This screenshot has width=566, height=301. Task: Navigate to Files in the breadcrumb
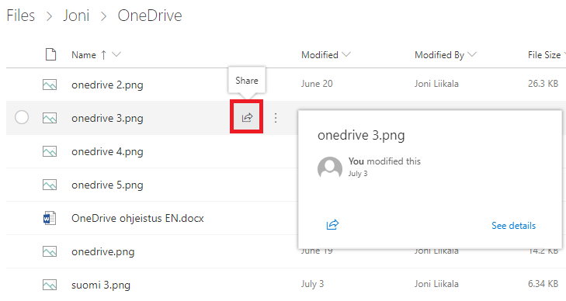tap(21, 16)
